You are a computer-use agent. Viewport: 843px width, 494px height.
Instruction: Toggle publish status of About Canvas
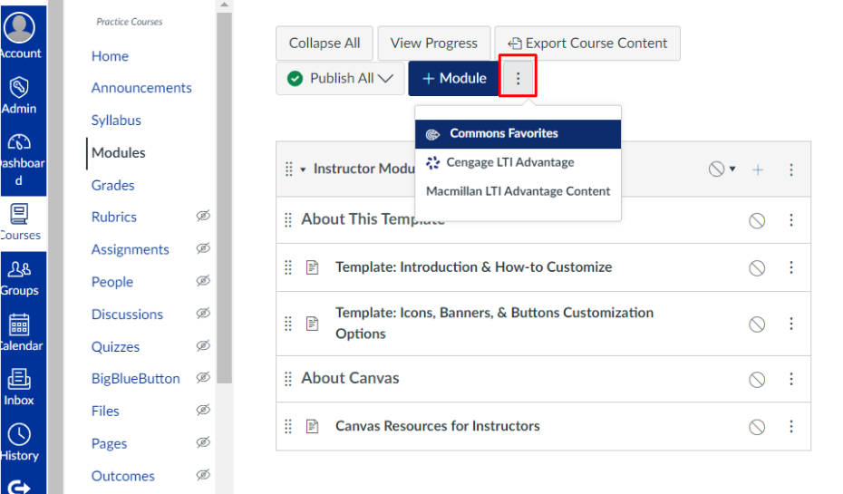757,380
